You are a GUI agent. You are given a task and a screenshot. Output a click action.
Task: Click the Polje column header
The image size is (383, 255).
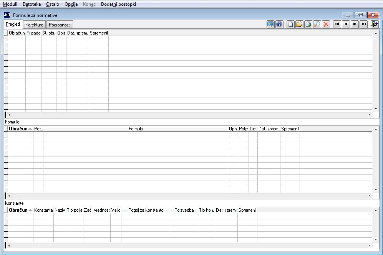[243, 129]
